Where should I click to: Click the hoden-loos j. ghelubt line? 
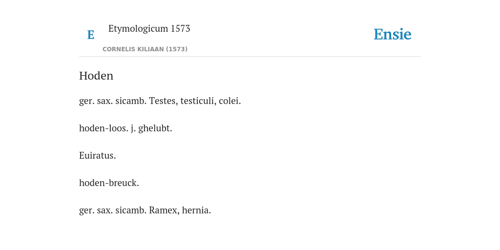[125, 128]
